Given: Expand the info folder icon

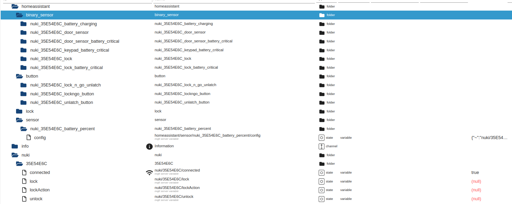Looking at the screenshot, I should [x=15, y=146].
